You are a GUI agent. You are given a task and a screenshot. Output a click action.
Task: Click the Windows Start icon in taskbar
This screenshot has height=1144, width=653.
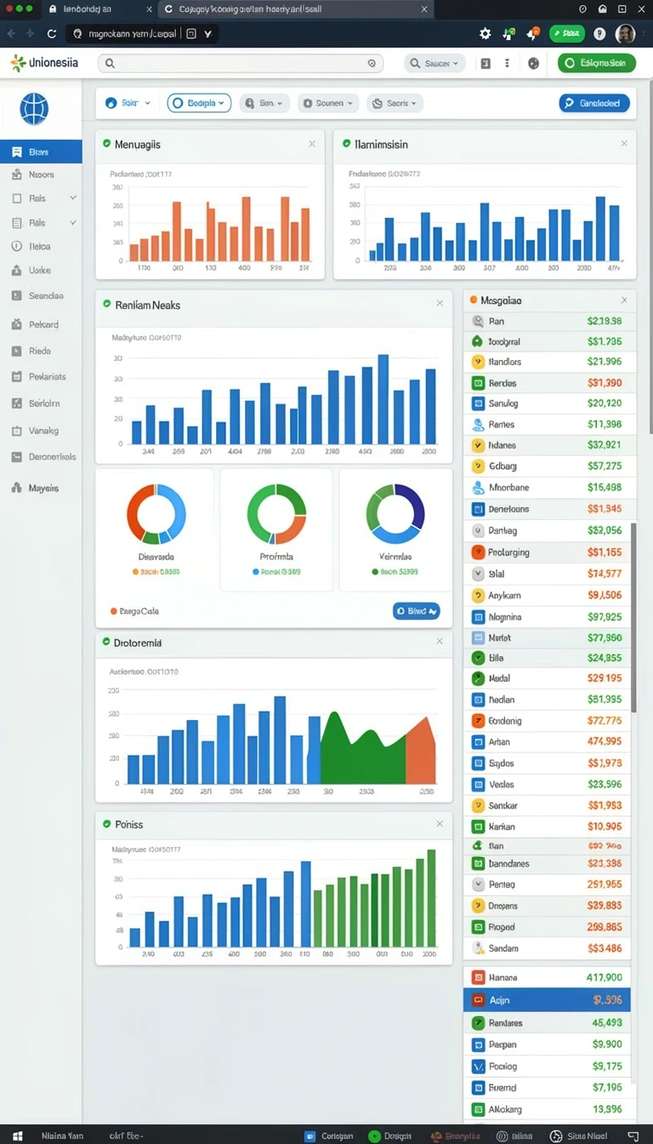point(17,1136)
